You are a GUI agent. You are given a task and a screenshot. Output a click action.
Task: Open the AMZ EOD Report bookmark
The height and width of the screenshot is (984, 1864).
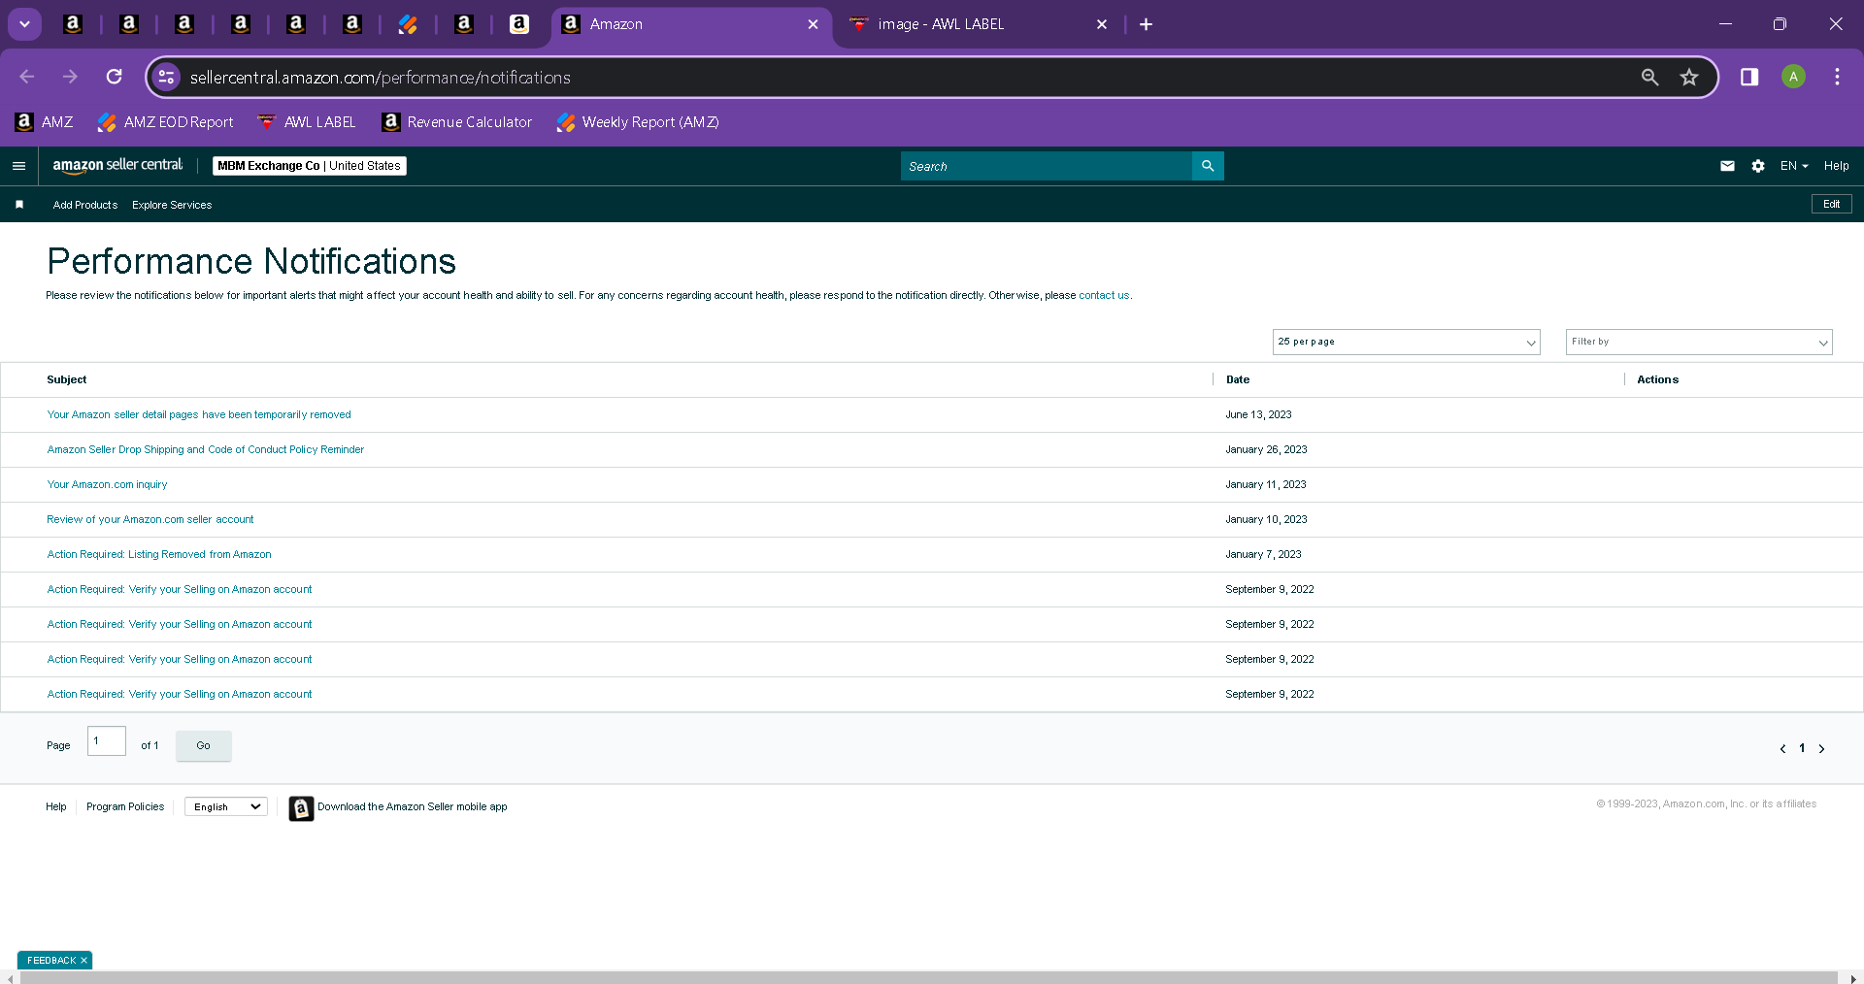(x=166, y=121)
